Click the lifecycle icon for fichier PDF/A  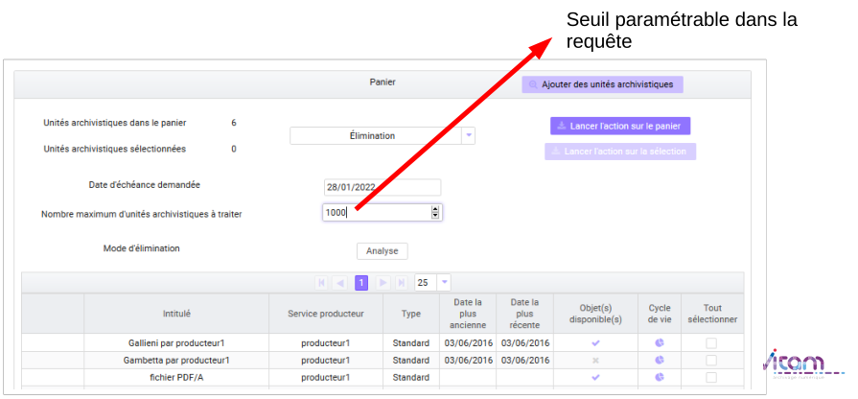click(x=660, y=378)
